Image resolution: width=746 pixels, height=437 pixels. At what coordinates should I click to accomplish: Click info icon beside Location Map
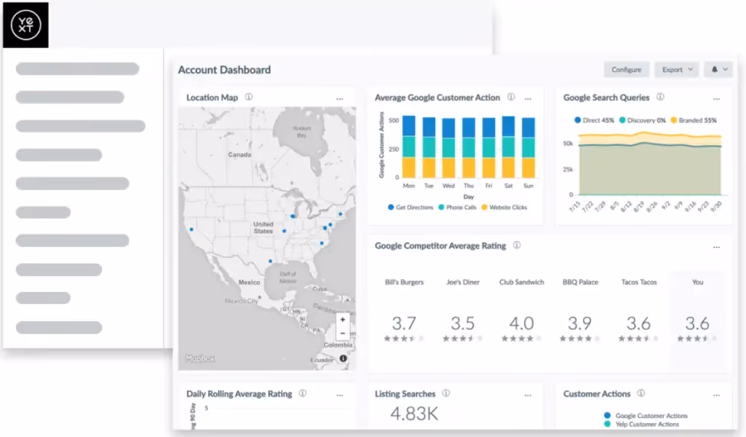tap(249, 97)
